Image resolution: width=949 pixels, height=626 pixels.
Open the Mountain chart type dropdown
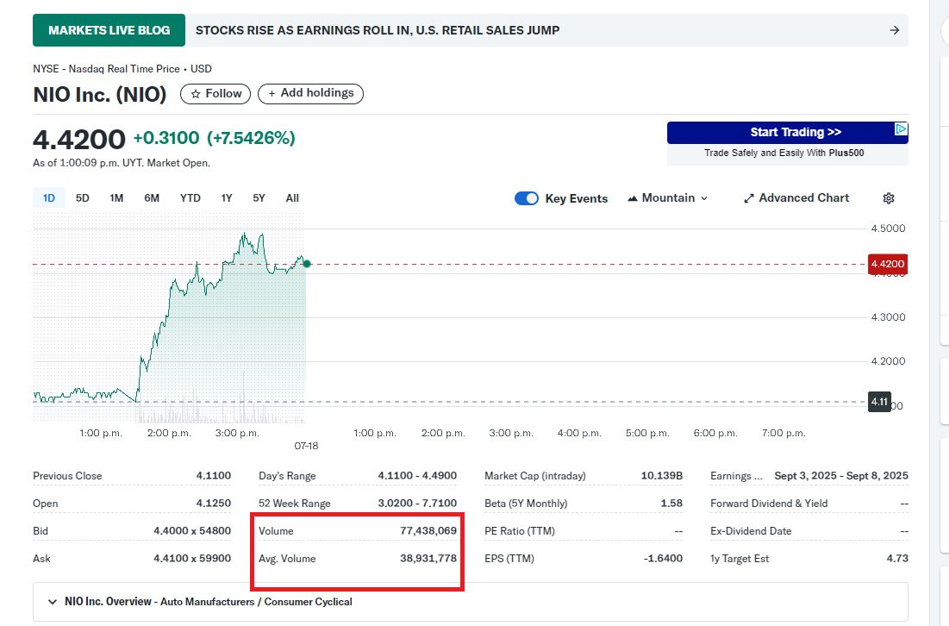667,198
